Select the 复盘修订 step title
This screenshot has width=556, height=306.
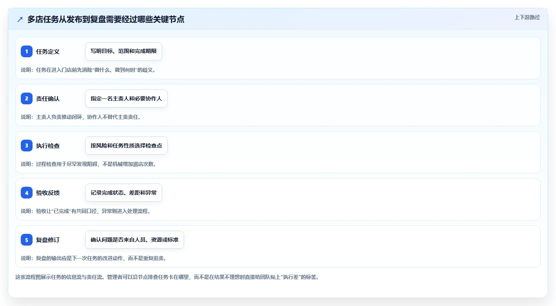[48, 240]
